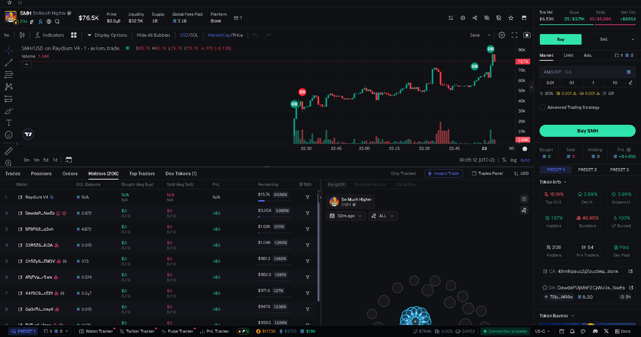Toggle the auto scale on chart

pyautogui.click(x=525, y=160)
